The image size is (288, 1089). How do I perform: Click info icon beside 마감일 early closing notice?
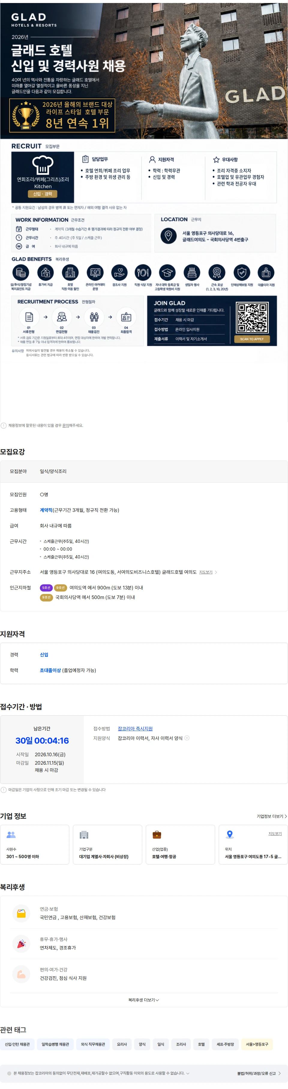(3, 790)
